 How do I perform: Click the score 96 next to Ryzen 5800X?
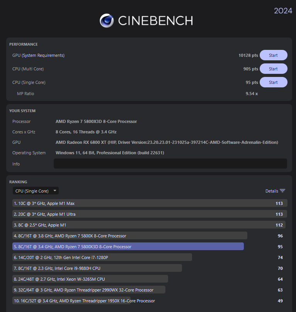click(280, 236)
